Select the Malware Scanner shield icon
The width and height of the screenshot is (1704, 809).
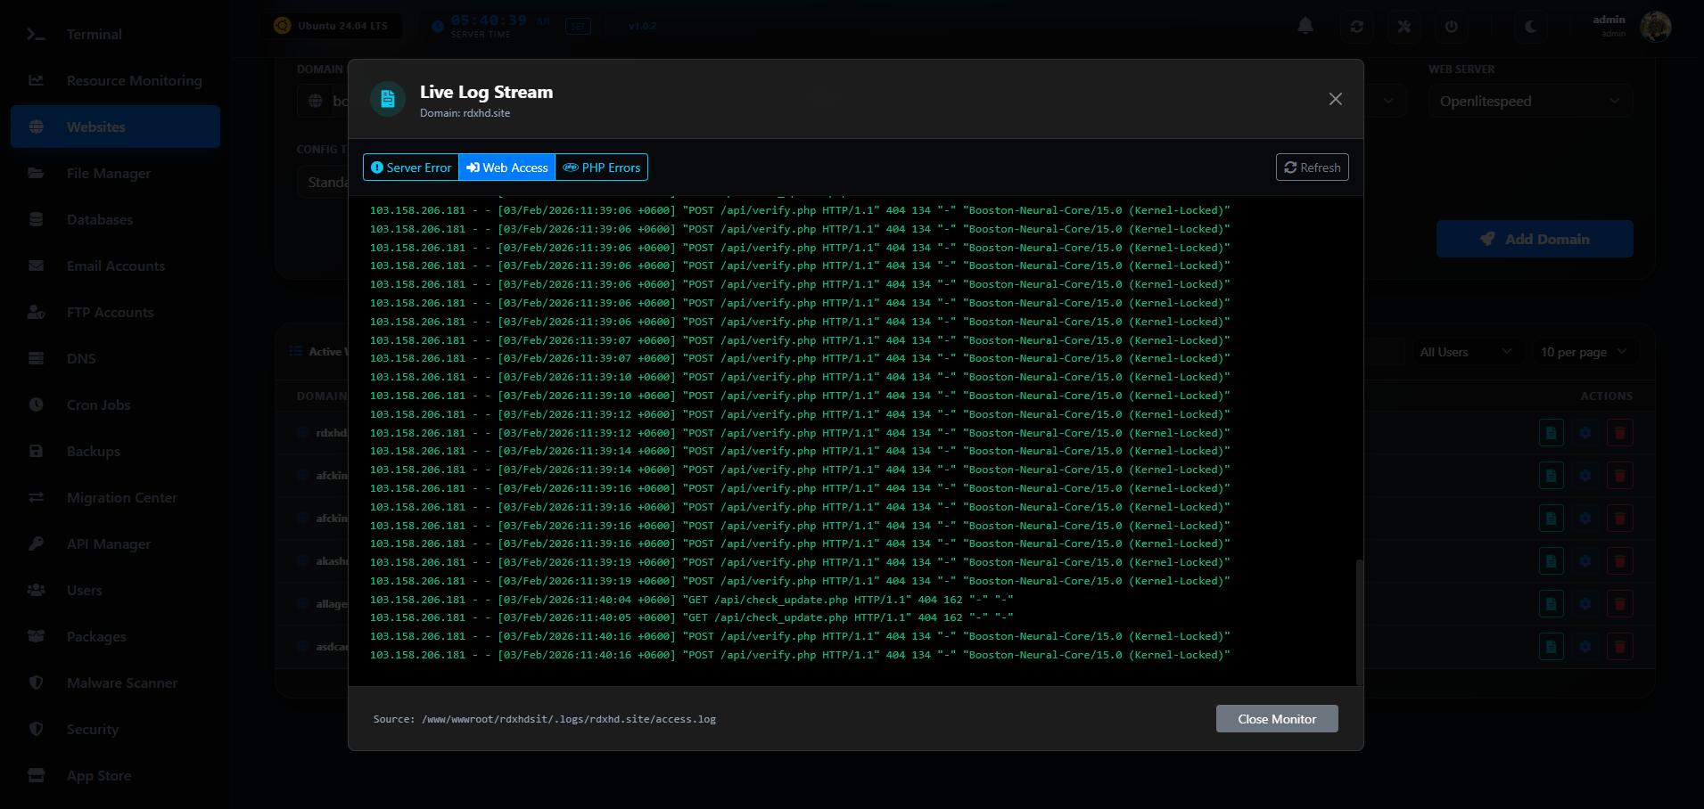click(x=36, y=682)
